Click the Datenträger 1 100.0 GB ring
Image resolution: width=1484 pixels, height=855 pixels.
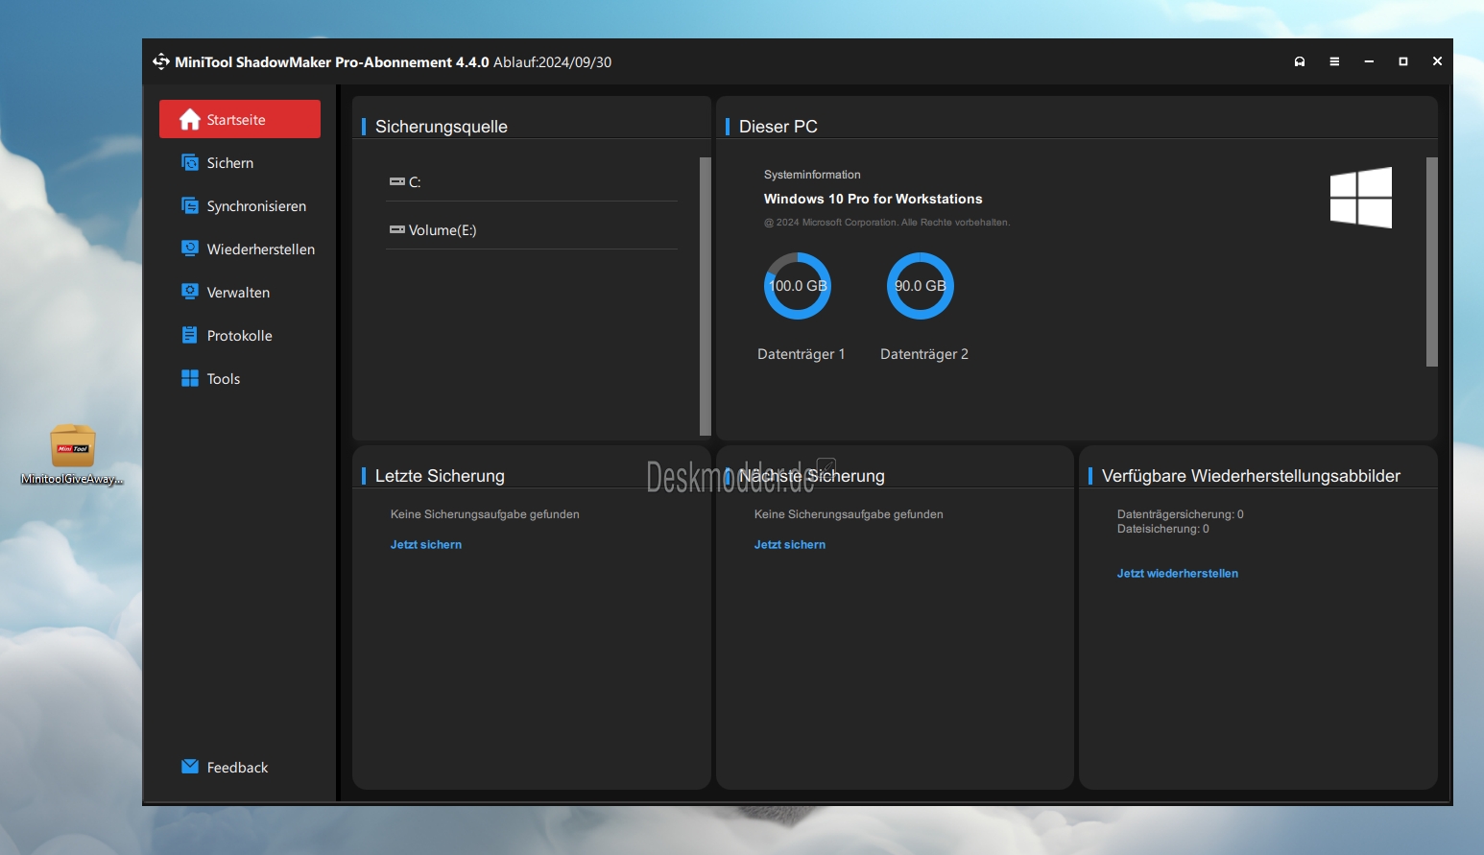coord(798,286)
